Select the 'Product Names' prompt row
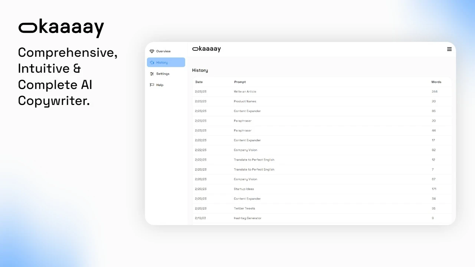Viewport: 475px width, 267px height. point(322,101)
